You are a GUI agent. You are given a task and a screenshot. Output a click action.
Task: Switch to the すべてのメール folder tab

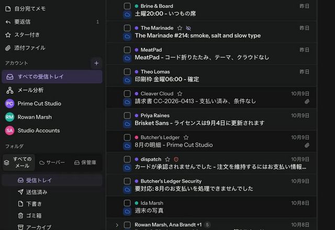click(19, 163)
